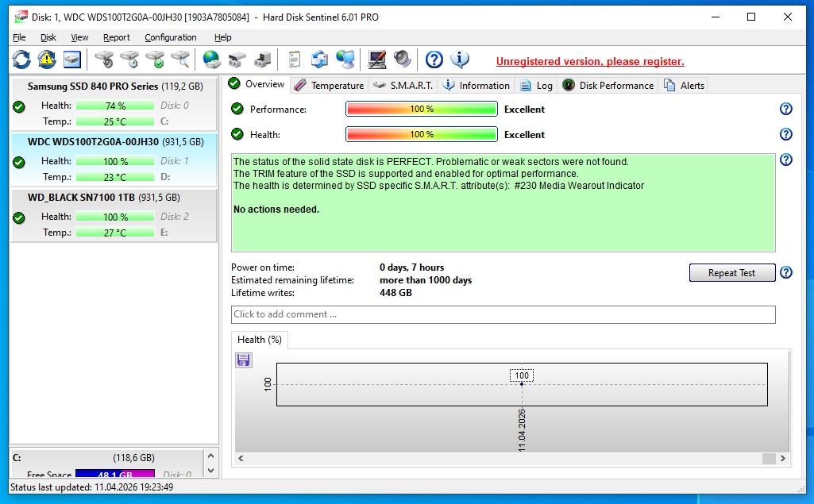
Task: Open the blue question mark Help toolbar icon
Action: tap(434, 60)
